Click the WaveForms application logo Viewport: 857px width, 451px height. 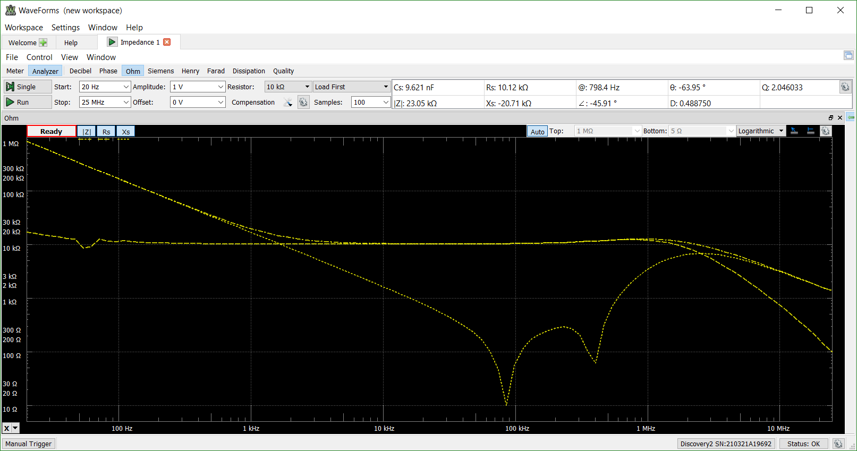tap(11, 10)
